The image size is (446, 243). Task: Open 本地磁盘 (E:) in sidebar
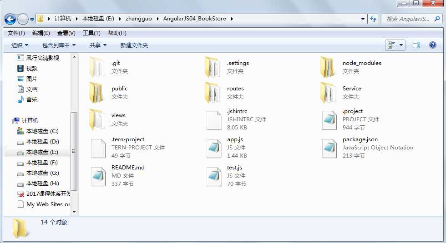tap(37, 152)
